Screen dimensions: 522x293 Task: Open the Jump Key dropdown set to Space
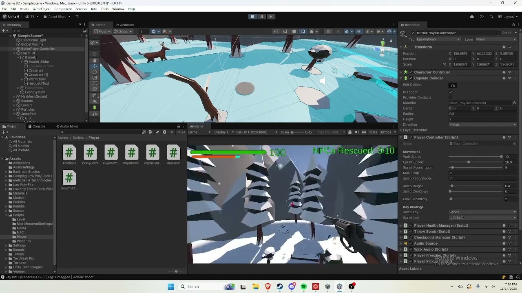click(x=482, y=212)
